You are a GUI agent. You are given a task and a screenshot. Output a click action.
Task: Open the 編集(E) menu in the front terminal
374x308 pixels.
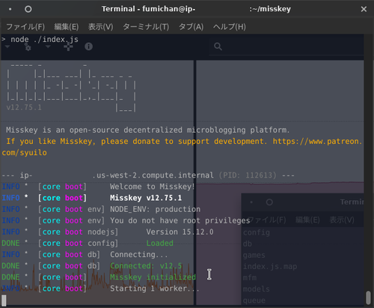pyautogui.click(x=67, y=27)
